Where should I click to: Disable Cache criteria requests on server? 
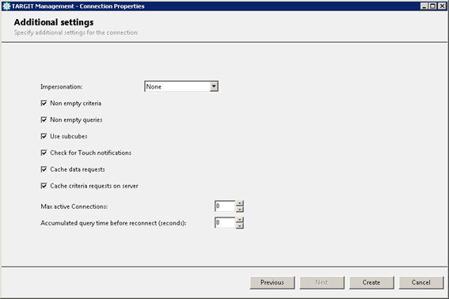(44, 186)
